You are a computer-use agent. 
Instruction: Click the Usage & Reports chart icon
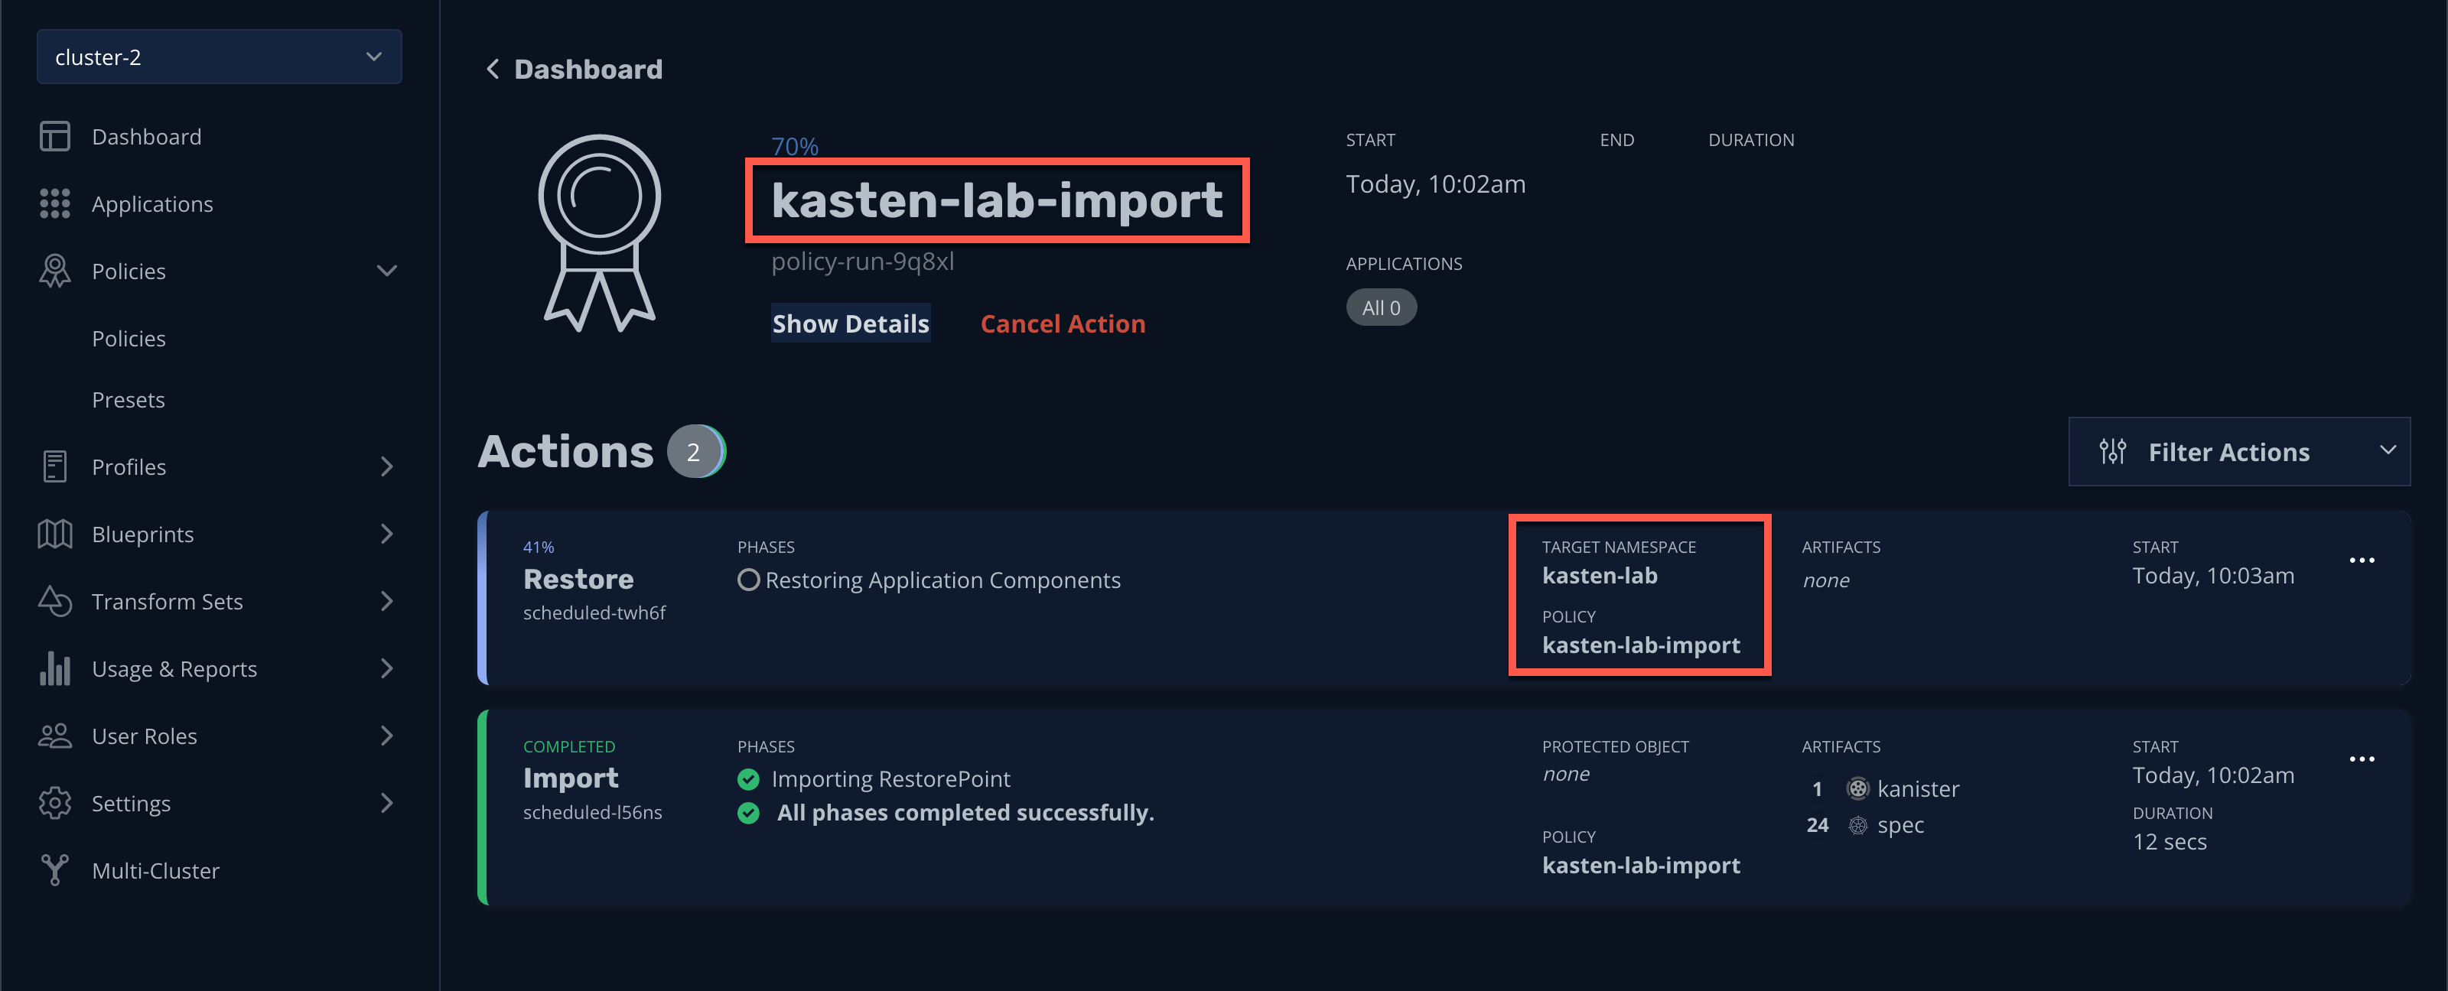coord(54,668)
